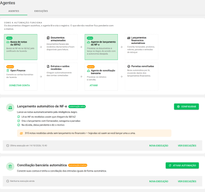Click the 'Parcelas conciliadas' title
Viewport: 205px width, 192px height.
coord(143,66)
